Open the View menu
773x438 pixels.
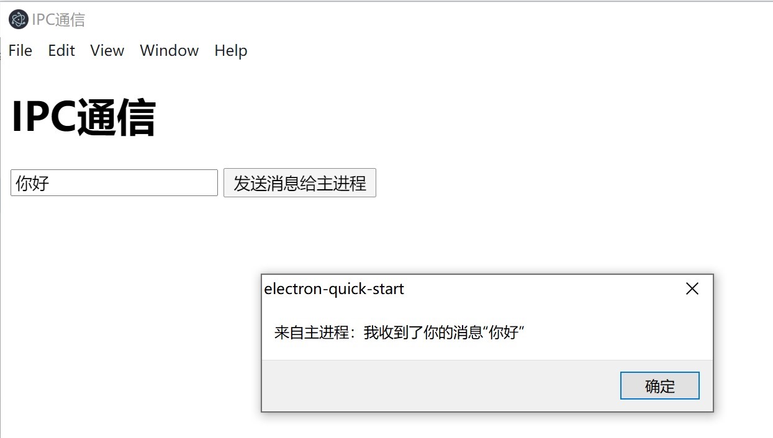coord(106,51)
